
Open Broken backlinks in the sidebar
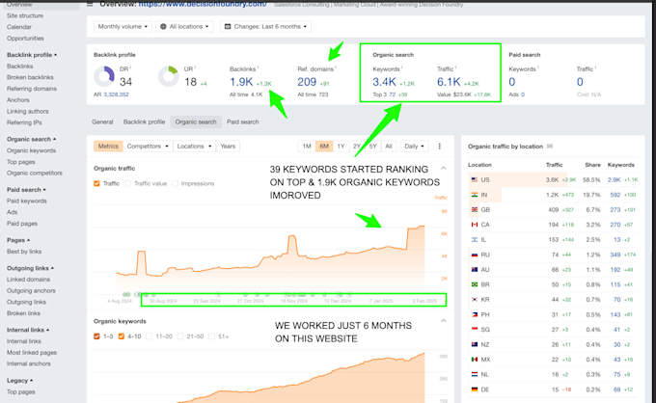tap(30, 77)
